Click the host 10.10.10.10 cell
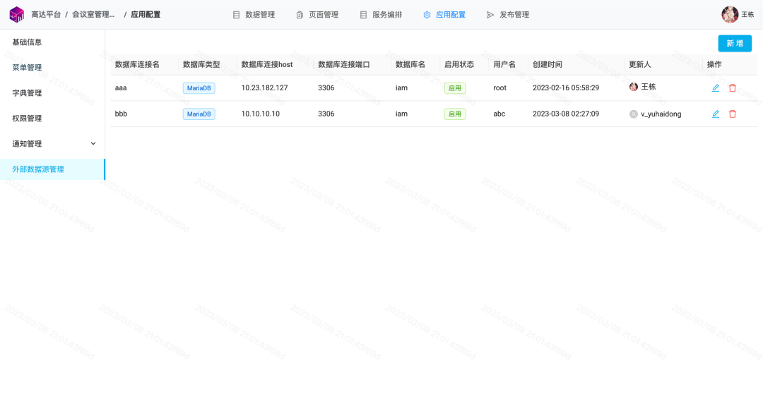 pos(260,114)
